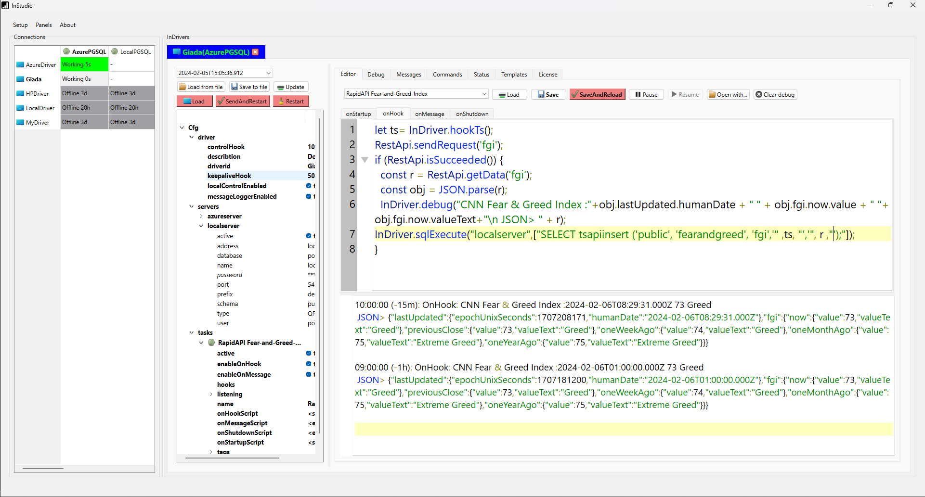Image resolution: width=925 pixels, height=497 pixels.
Task: Click Clear debug button
Action: 775,94
